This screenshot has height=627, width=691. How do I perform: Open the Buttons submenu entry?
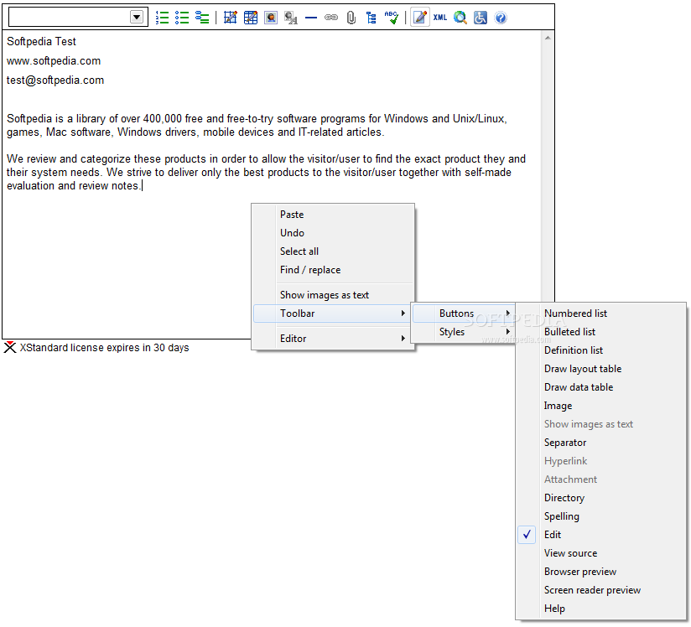point(463,313)
